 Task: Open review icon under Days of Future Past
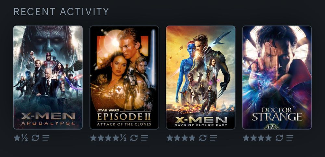tap(213, 138)
